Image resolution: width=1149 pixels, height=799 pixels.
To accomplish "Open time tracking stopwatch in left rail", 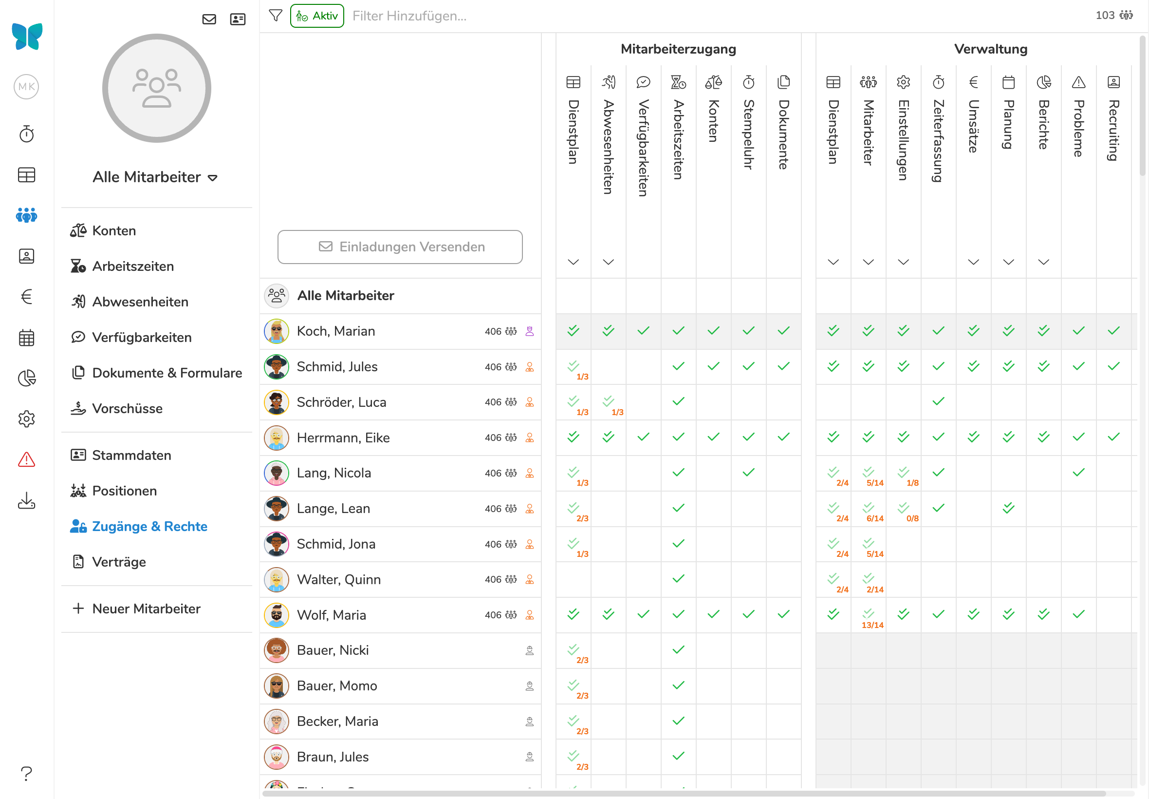I will point(26,134).
